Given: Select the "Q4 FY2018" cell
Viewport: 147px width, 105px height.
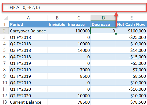Looking at the screenshot, I should (x=28, y=57).
